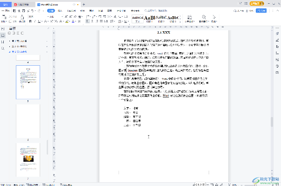Image resolution: width=281 pixels, height=186 pixels.
Task: Select the page 7 thumbnail with image
Action: tap(28, 160)
